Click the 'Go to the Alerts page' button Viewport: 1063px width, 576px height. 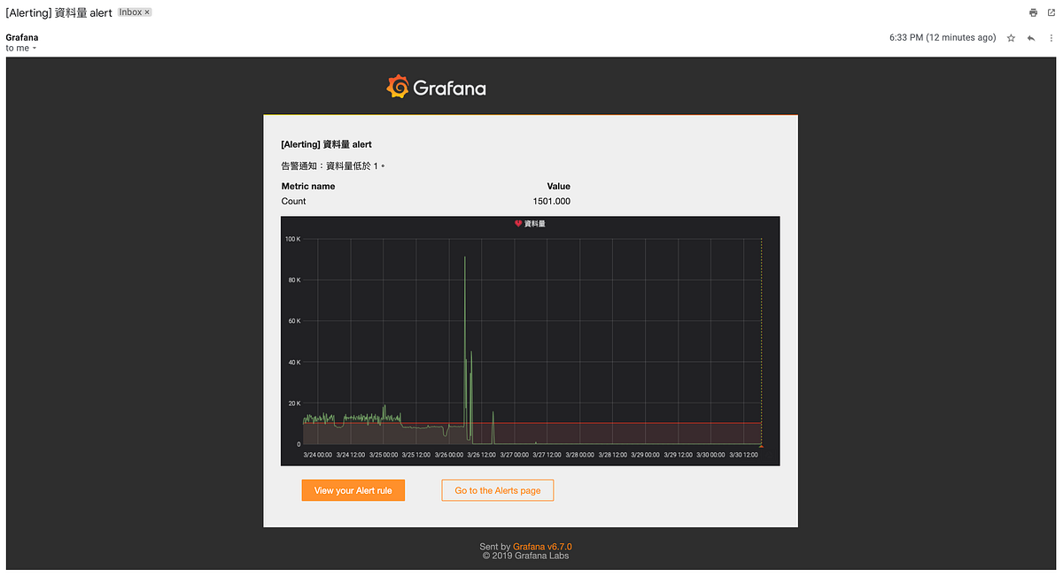tap(497, 489)
